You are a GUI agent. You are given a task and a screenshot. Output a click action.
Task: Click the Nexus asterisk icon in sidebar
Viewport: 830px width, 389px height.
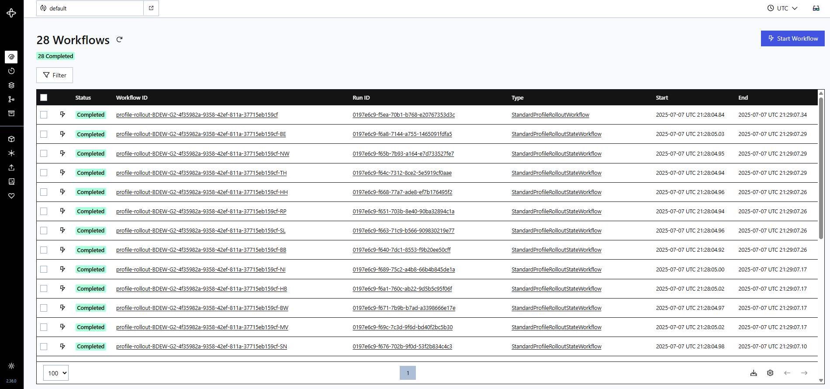click(x=11, y=153)
